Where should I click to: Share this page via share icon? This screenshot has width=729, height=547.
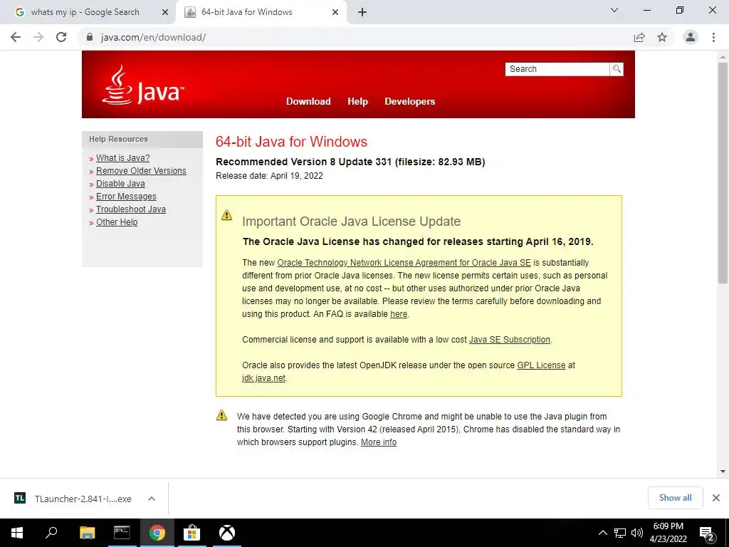click(639, 37)
